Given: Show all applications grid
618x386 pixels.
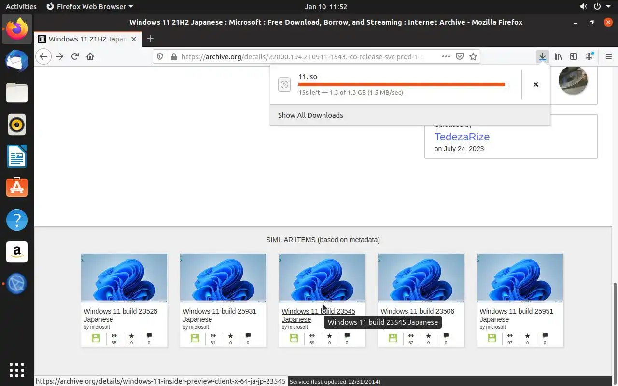Looking at the screenshot, I should [17, 370].
